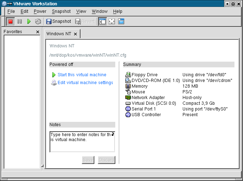Click the "Compact 3,9 Gb" disk value
This screenshot has width=243, height=181.
tap(199, 103)
